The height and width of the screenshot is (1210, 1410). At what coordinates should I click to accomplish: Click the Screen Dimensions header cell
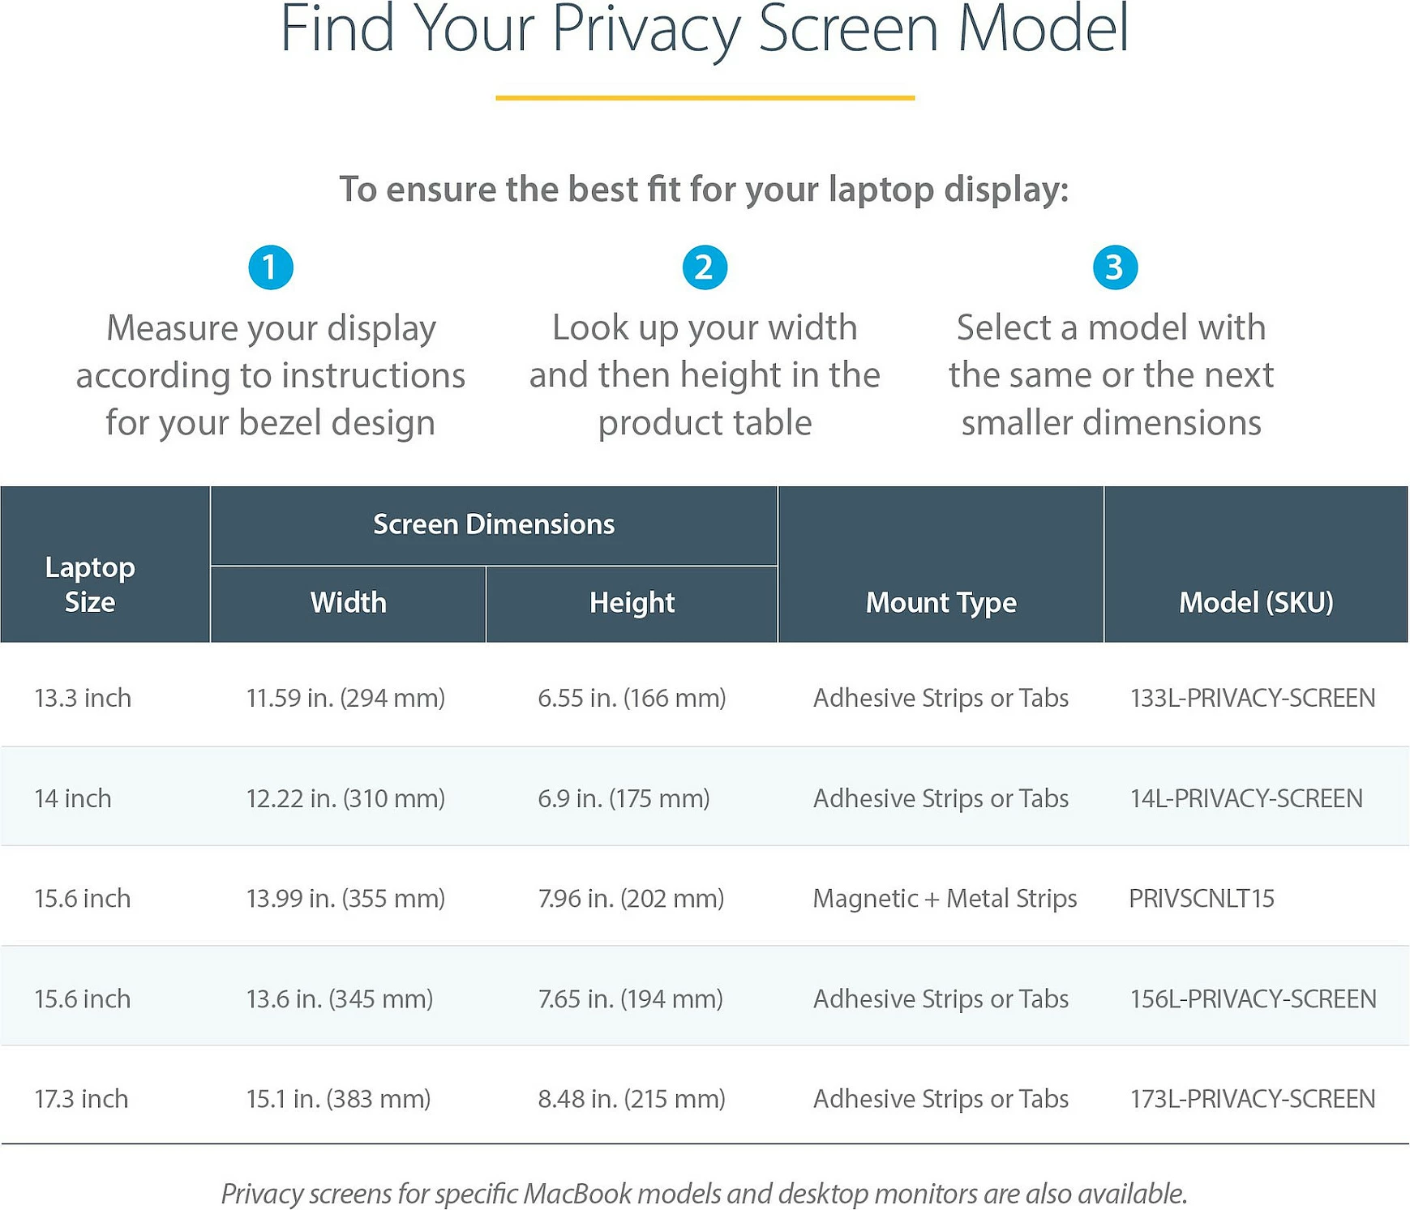pyautogui.click(x=494, y=525)
